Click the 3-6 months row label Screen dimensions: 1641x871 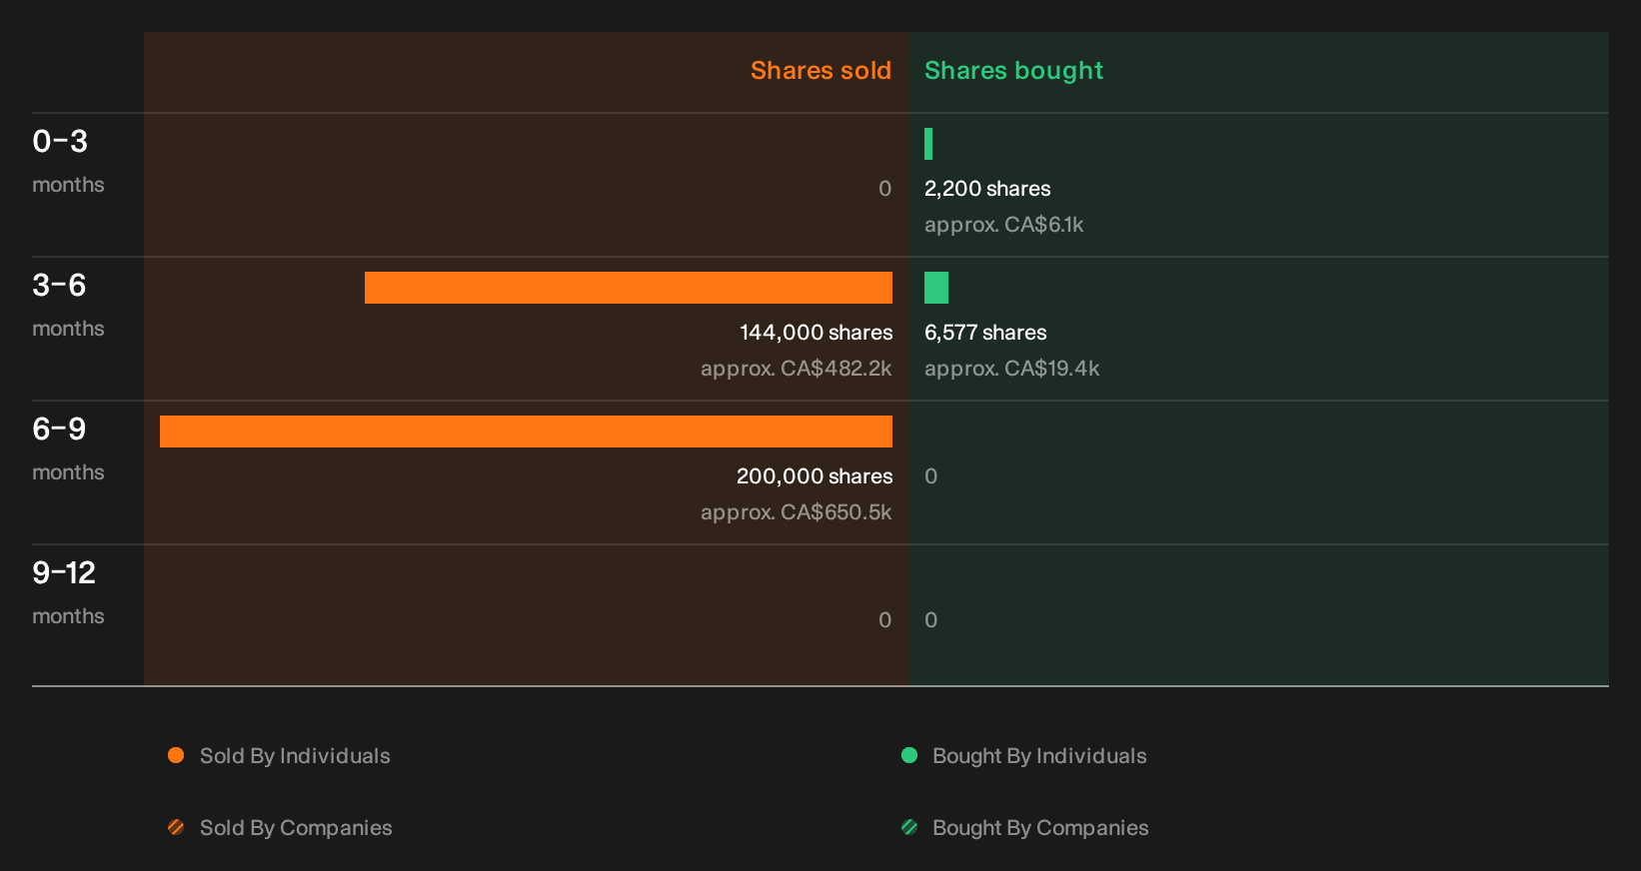68,304
